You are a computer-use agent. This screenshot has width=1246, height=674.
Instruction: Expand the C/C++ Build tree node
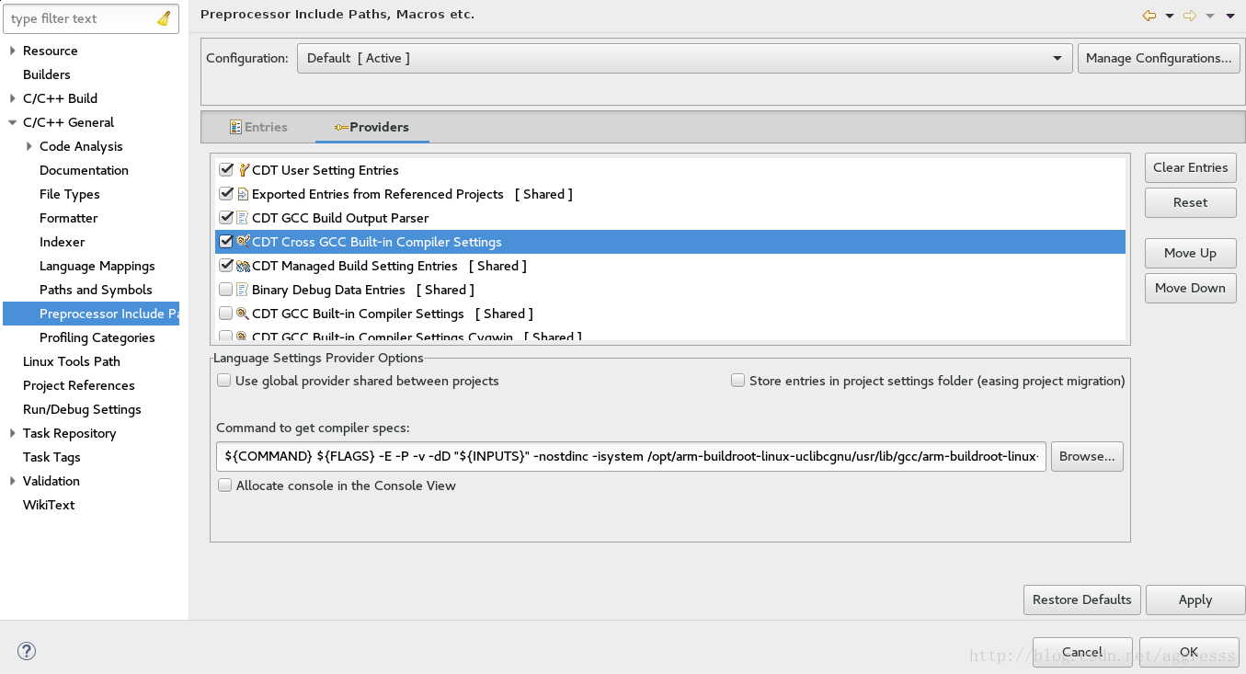pyautogui.click(x=12, y=98)
